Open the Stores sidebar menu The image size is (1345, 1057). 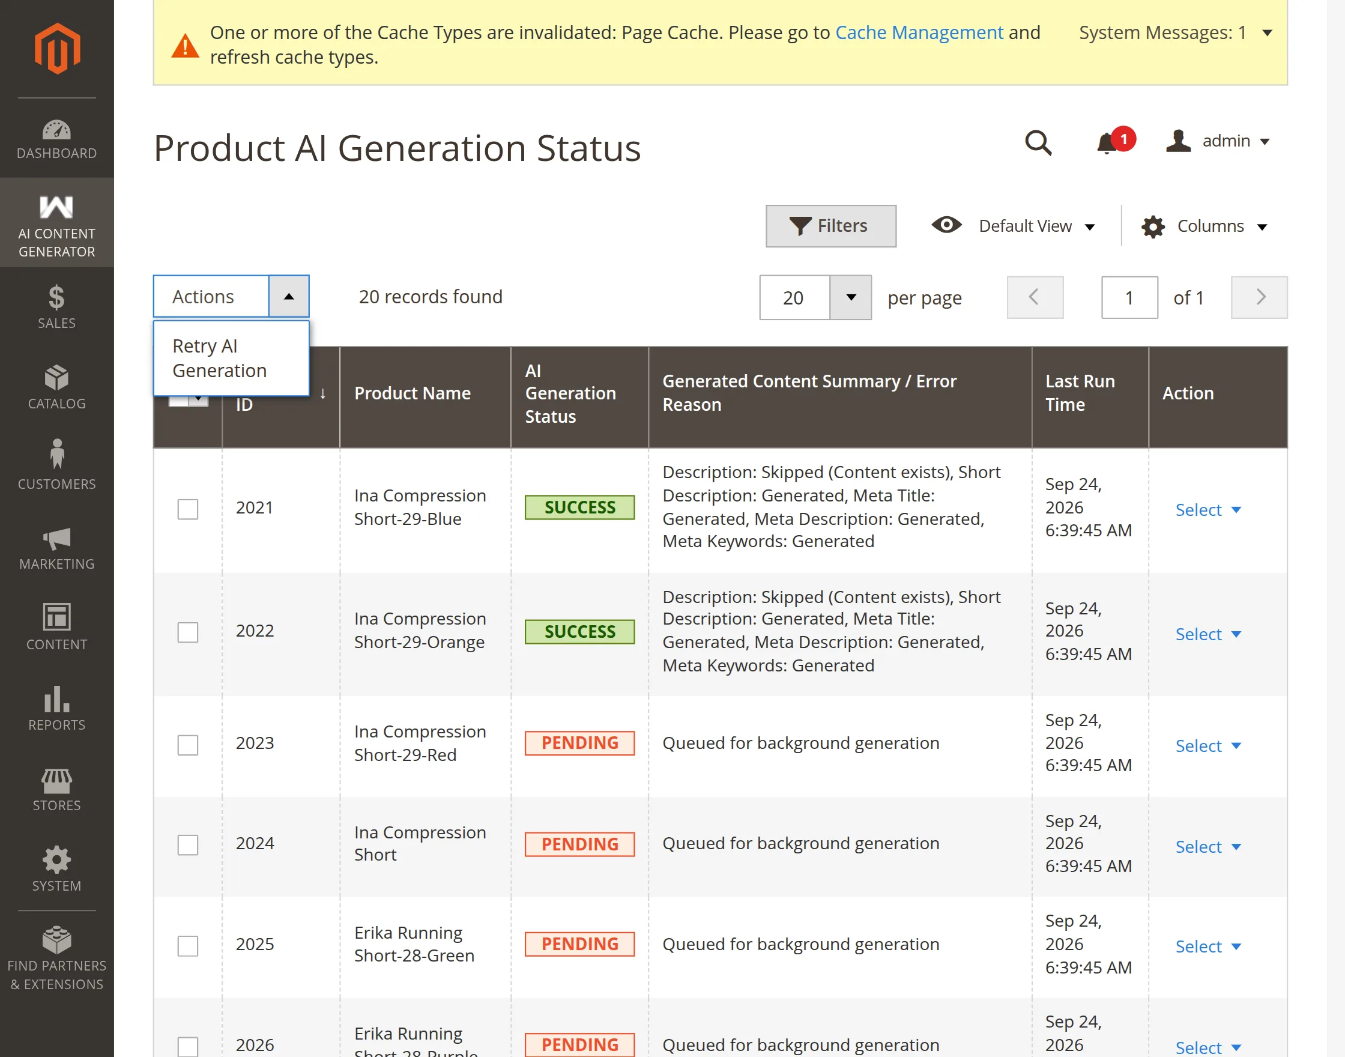(57, 790)
